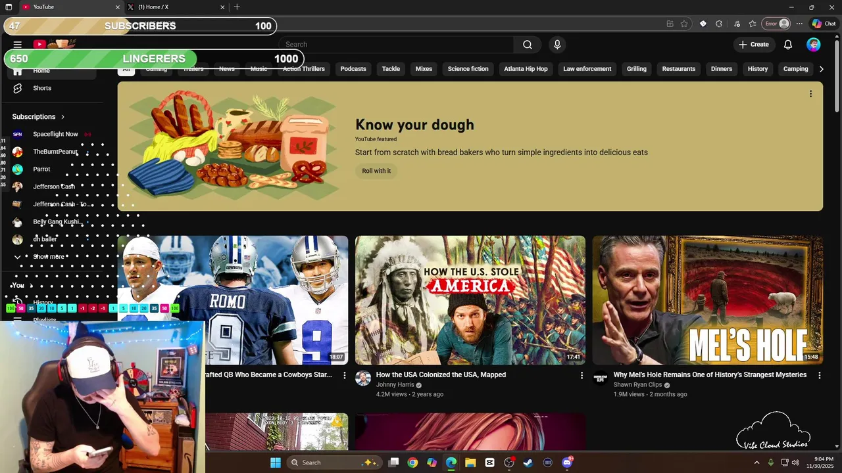Image resolution: width=842 pixels, height=473 pixels.
Task: Open options menu for Mel's Hole video
Action: click(820, 375)
